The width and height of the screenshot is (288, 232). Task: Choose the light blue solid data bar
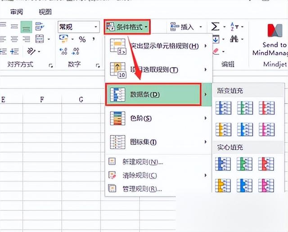[244, 186]
